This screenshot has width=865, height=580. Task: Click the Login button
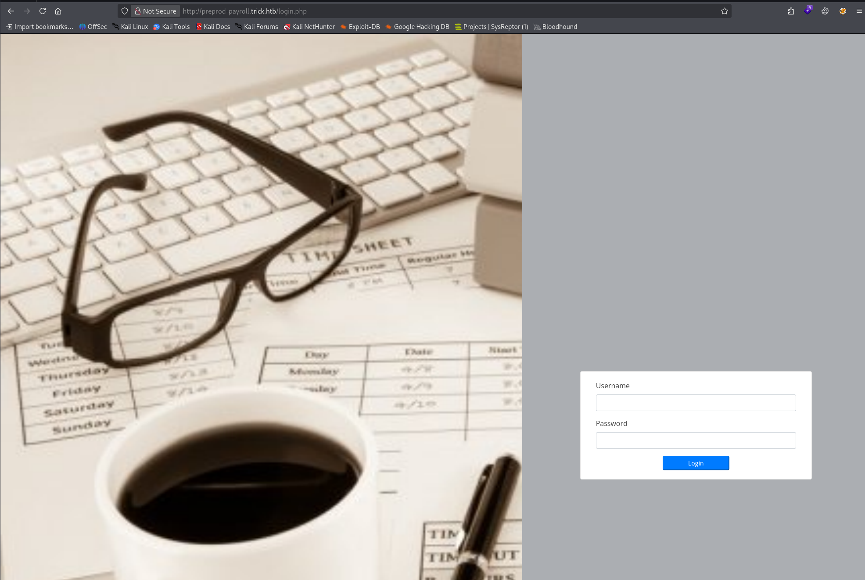pyautogui.click(x=695, y=463)
